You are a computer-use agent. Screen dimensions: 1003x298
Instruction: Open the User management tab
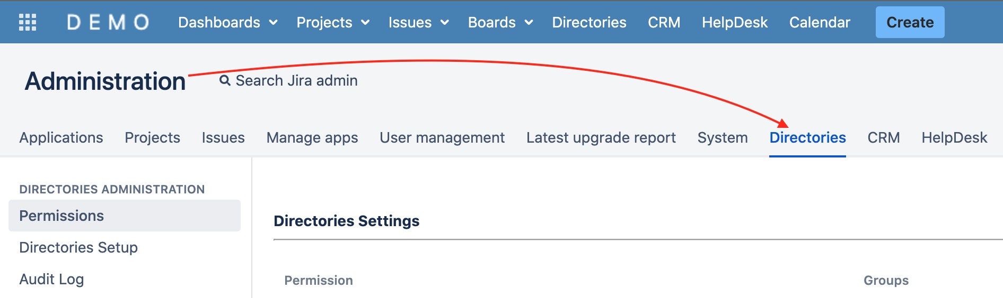[x=442, y=137]
